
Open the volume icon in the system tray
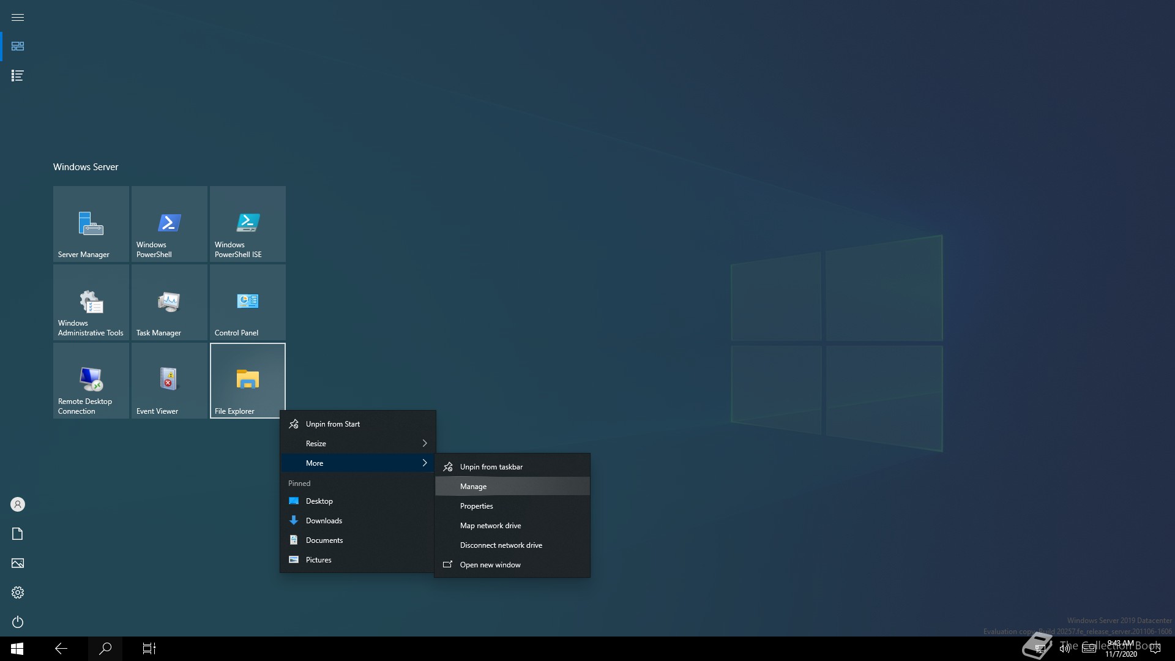(x=1065, y=649)
